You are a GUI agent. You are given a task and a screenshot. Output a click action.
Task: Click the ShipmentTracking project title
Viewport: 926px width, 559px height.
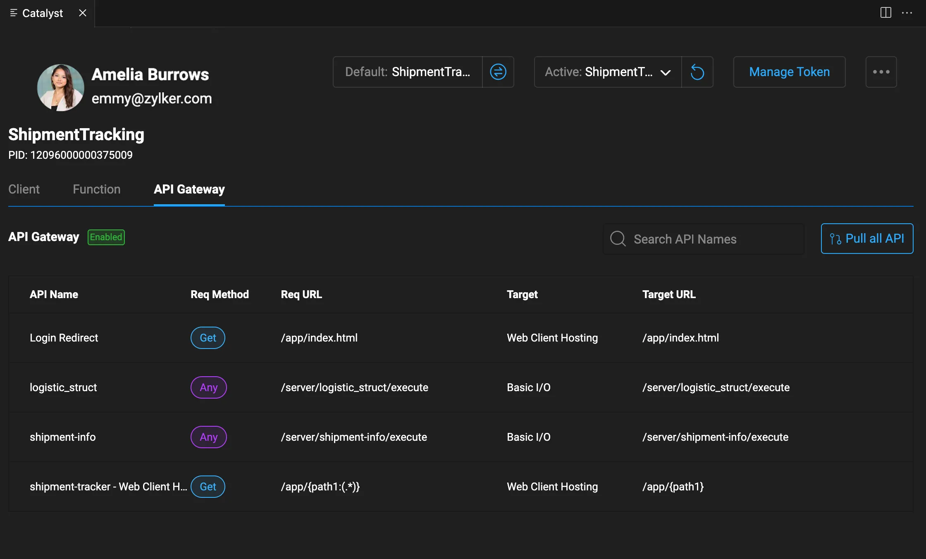(76, 134)
